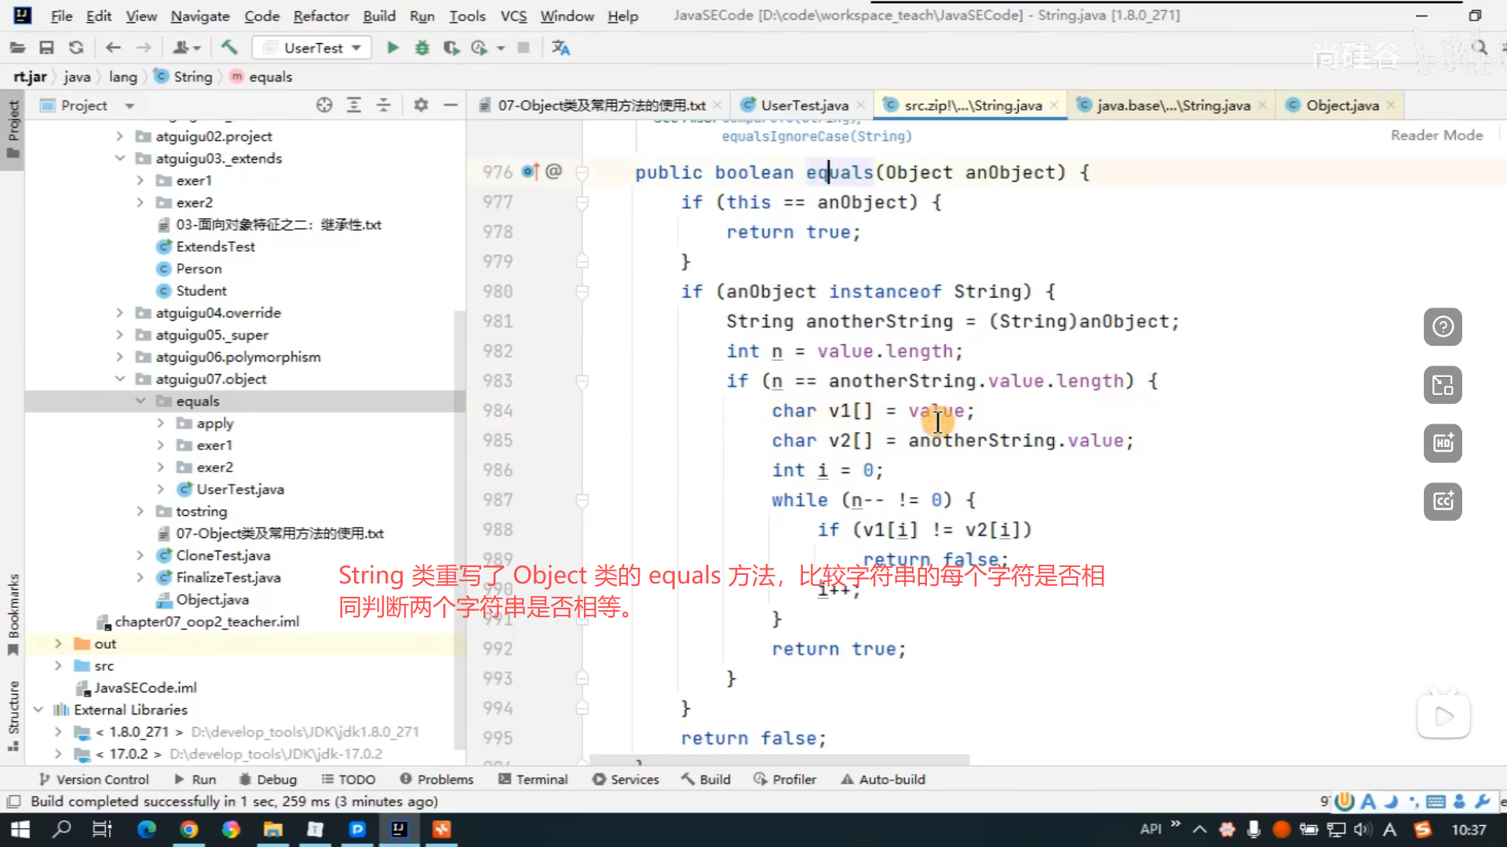Click the Synchronize reload icon in toolbar
The height and width of the screenshot is (847, 1507).
pyautogui.click(x=76, y=48)
